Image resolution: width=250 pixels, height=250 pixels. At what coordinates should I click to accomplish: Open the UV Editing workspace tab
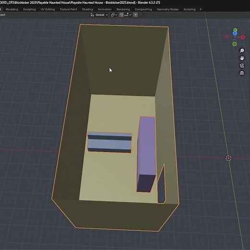[x=48, y=9]
